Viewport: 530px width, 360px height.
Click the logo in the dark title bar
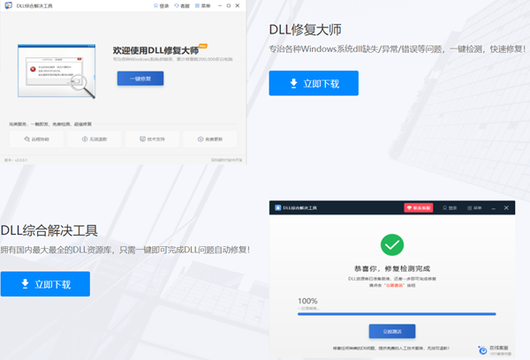(278, 207)
